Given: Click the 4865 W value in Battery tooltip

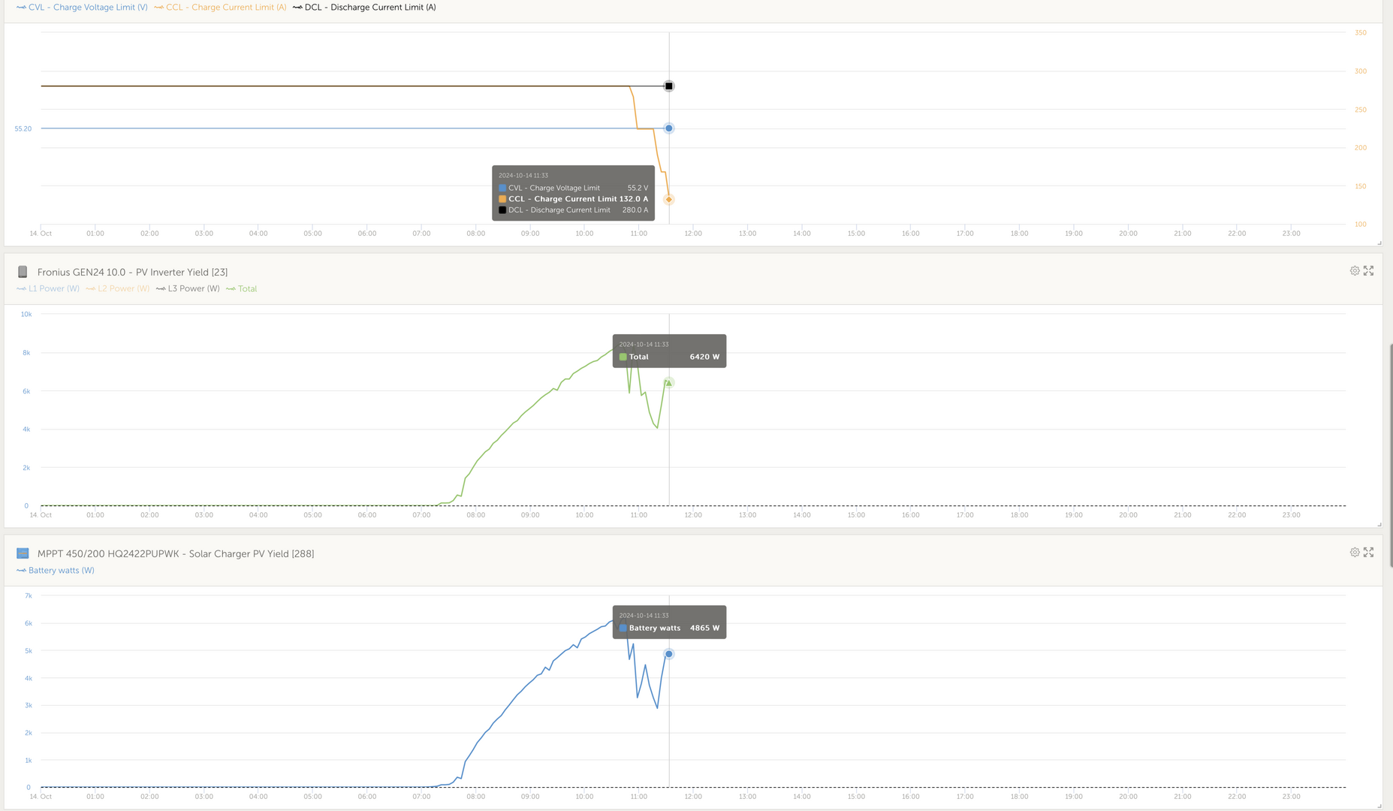Looking at the screenshot, I should pyautogui.click(x=704, y=628).
